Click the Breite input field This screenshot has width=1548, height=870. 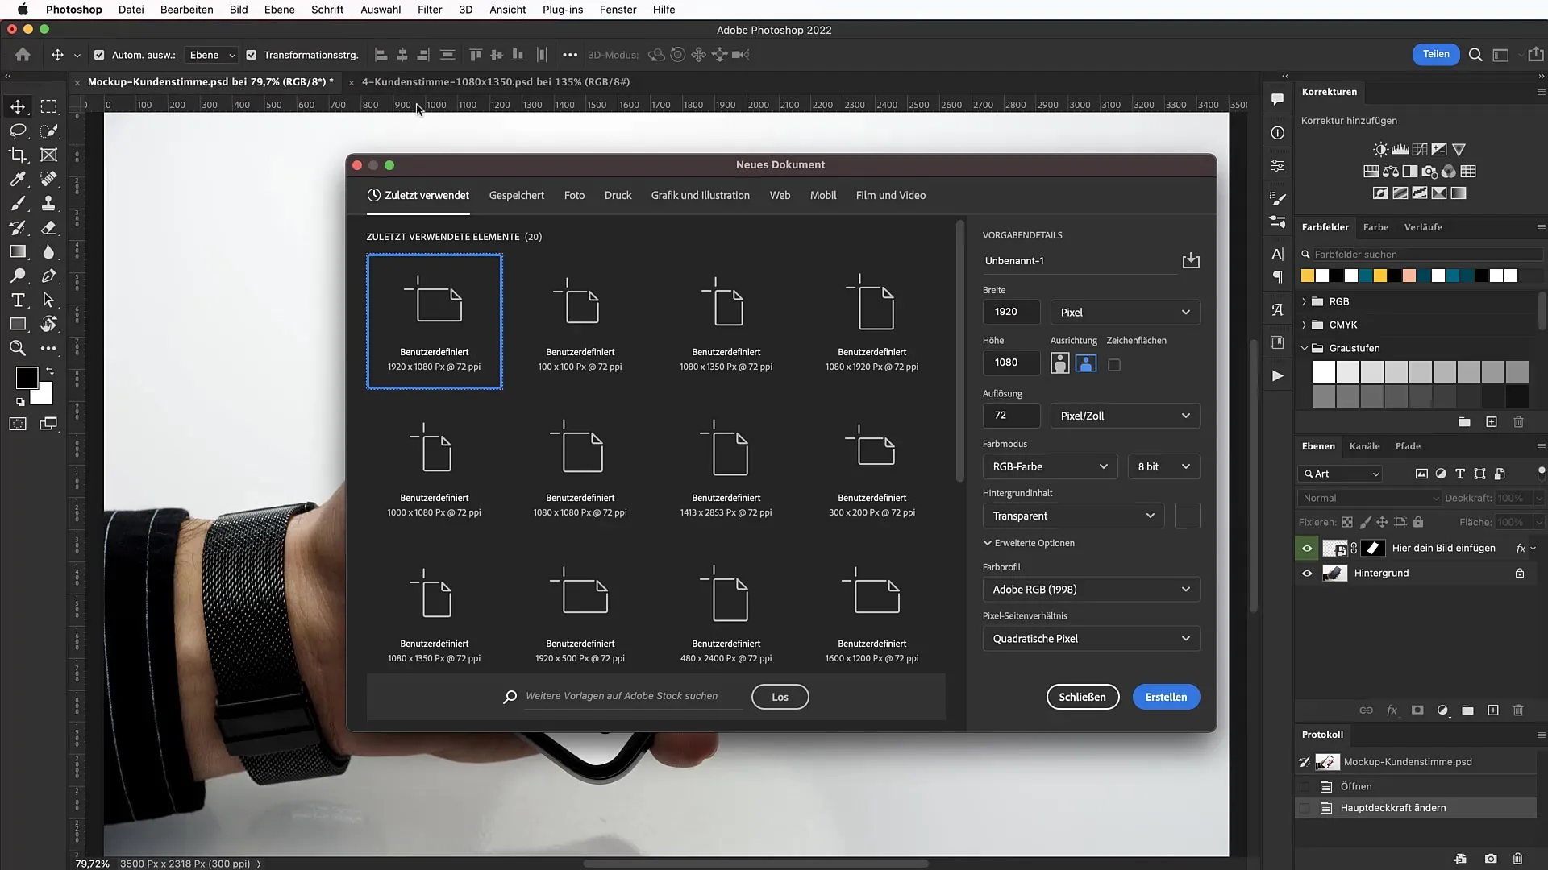1011,312
